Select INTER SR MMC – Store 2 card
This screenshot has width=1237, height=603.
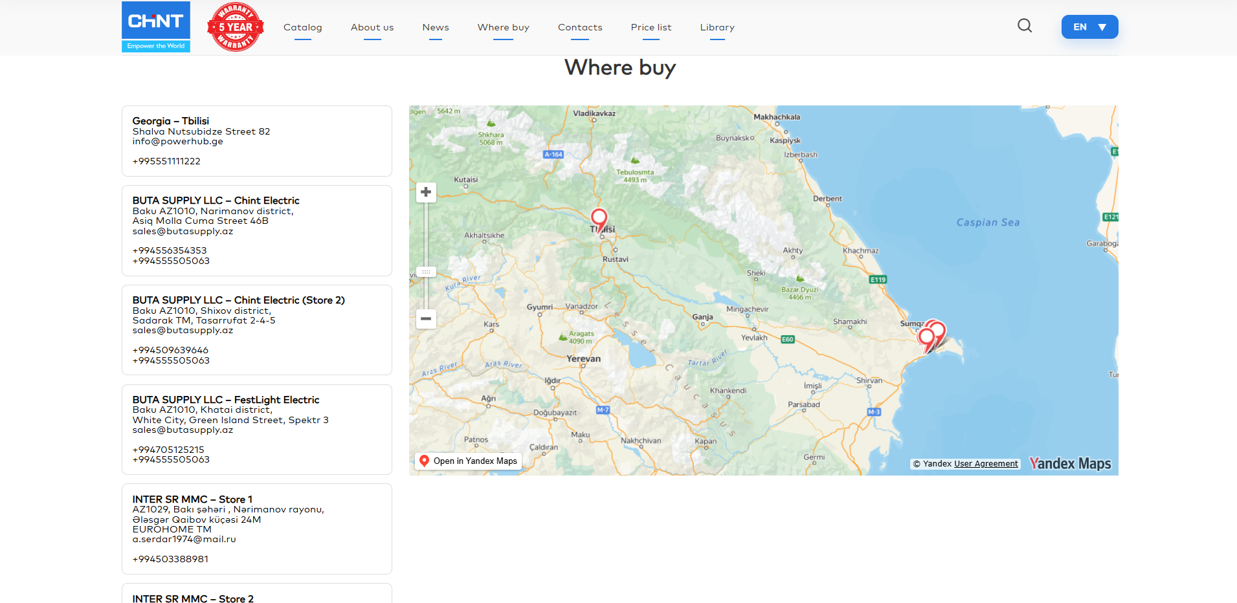click(257, 593)
